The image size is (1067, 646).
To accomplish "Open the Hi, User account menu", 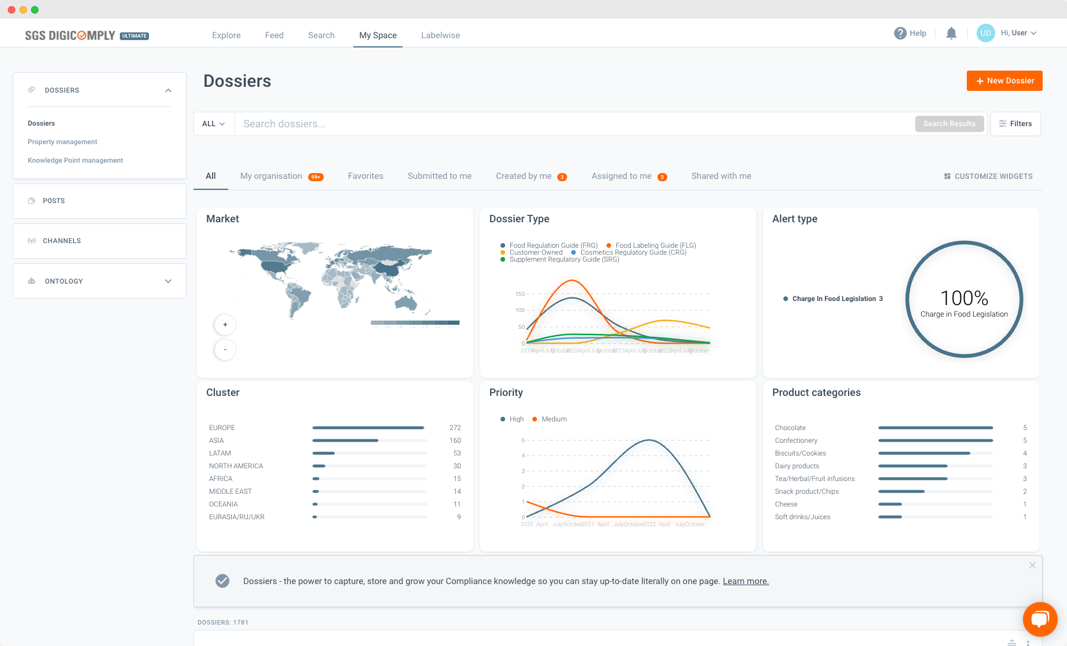I will (x=1018, y=33).
